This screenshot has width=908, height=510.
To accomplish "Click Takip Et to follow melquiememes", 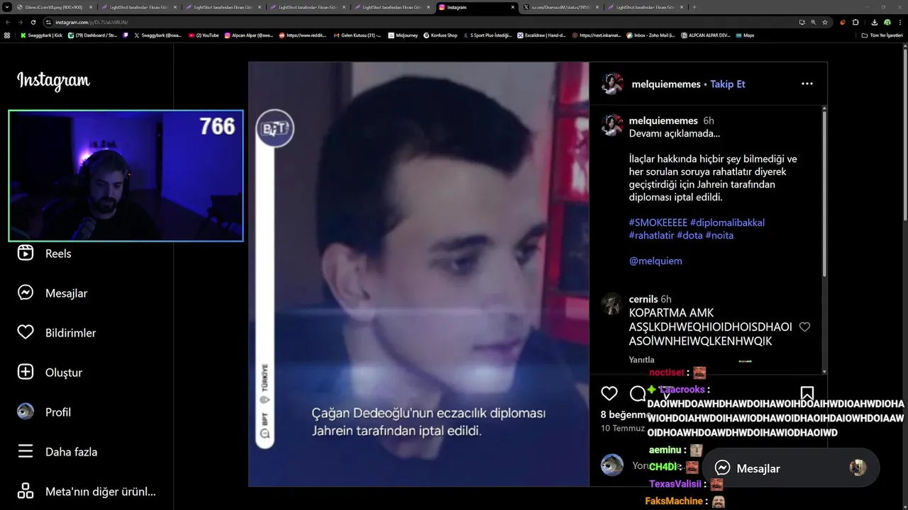I will (728, 84).
